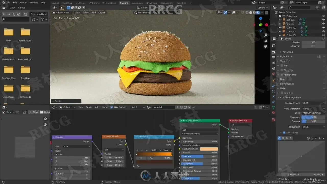Image resolution: width=327 pixels, height=184 pixels.
Task: Open the View Layer properties tab
Action: click(273, 63)
